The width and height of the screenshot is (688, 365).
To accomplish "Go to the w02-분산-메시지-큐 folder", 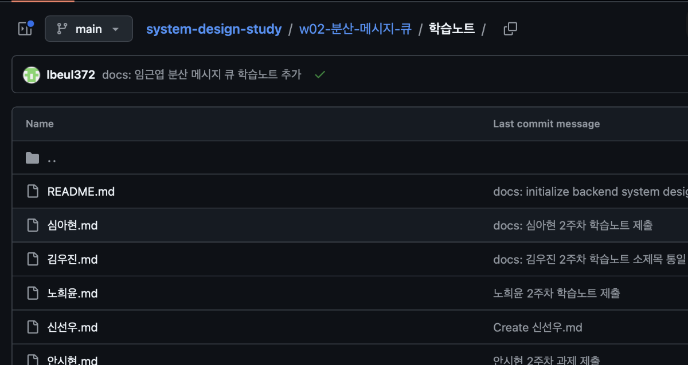I will 355,29.
